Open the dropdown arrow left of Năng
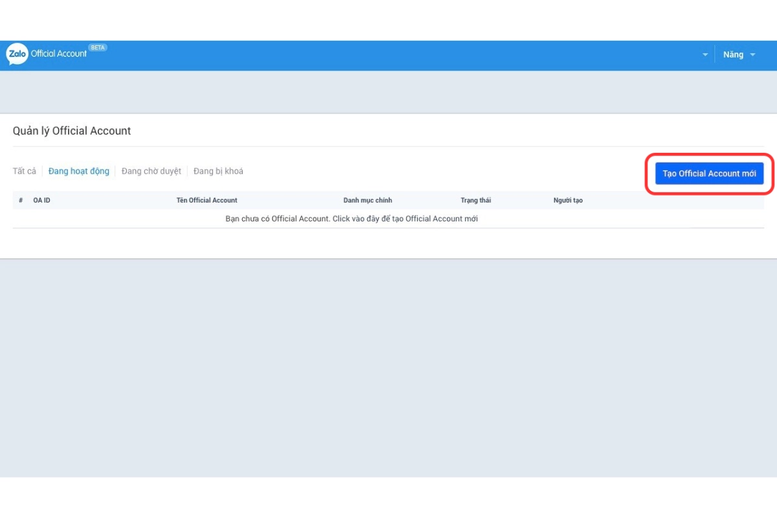This screenshot has width=777, height=518. 705,55
